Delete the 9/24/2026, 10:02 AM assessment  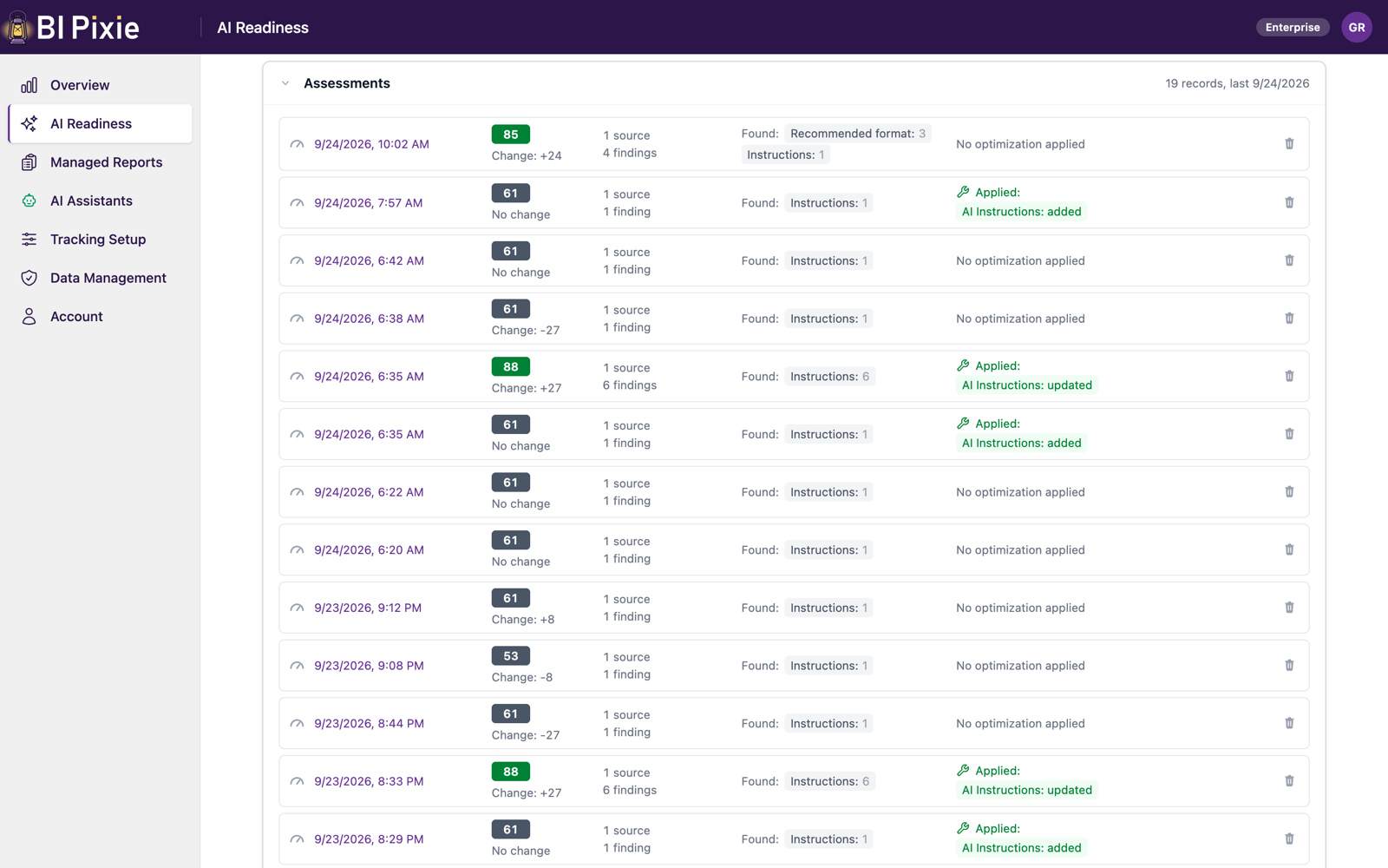(x=1289, y=144)
